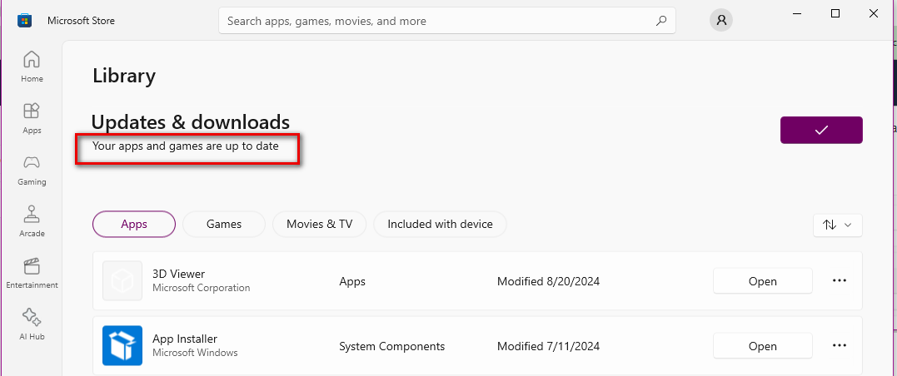Select the Games filter tab

click(x=224, y=224)
